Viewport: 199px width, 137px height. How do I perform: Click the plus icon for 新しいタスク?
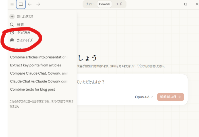pos(12,17)
